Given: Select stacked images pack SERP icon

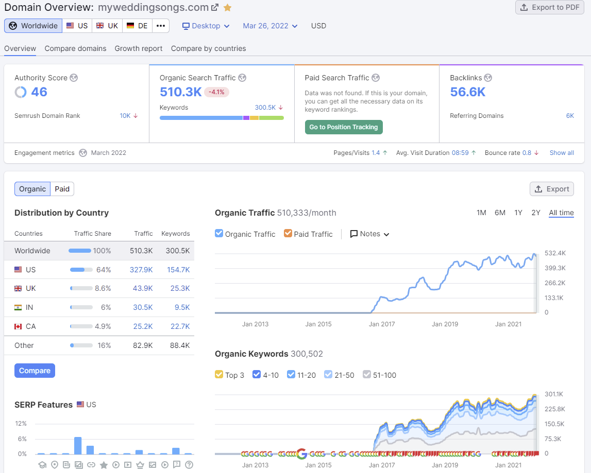Looking at the screenshot, I should click(78, 465).
